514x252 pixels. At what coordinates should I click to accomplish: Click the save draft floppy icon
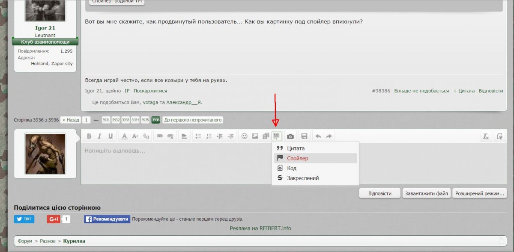(x=304, y=136)
